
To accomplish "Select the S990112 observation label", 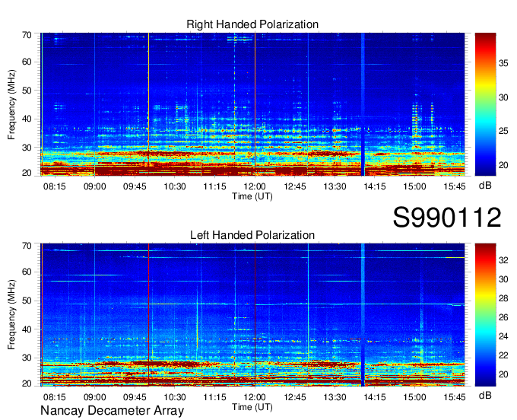I will click(447, 218).
